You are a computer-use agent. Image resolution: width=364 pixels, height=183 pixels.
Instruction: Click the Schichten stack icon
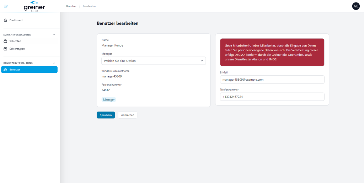pyautogui.click(x=5, y=41)
